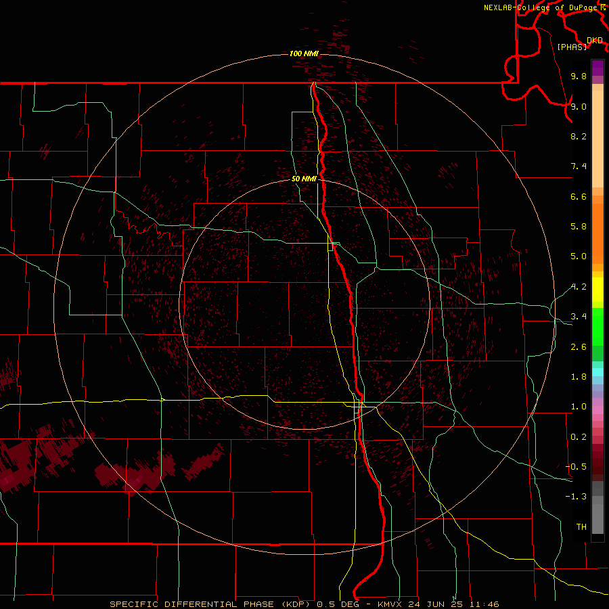Viewport: 609px width, 609px height.
Task: Click the -0.5 legend value
Action: [576, 467]
